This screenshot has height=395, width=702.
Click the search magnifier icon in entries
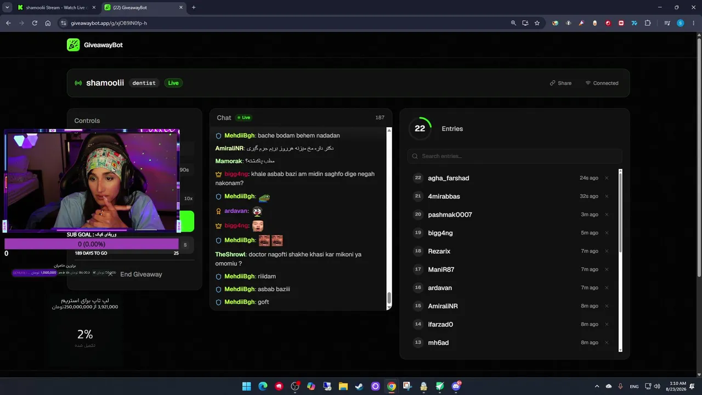click(x=415, y=156)
